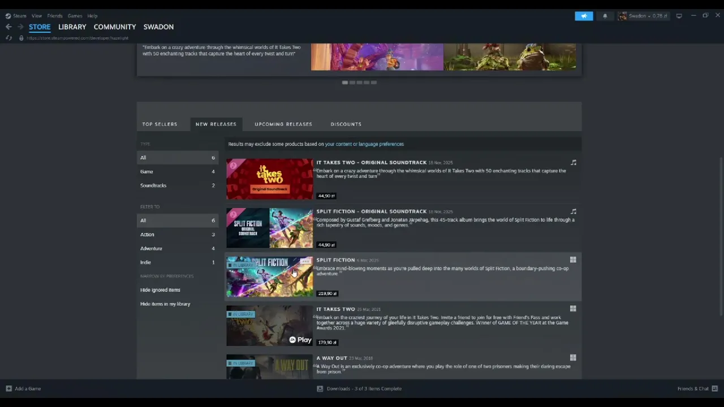Click music note icon on It Takes Two soundtrack row
The image size is (724, 407).
point(573,163)
